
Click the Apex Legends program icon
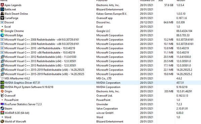click(x=2, y=5)
